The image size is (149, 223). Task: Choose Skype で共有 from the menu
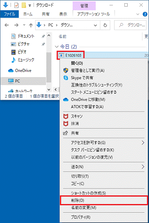coord(104,78)
